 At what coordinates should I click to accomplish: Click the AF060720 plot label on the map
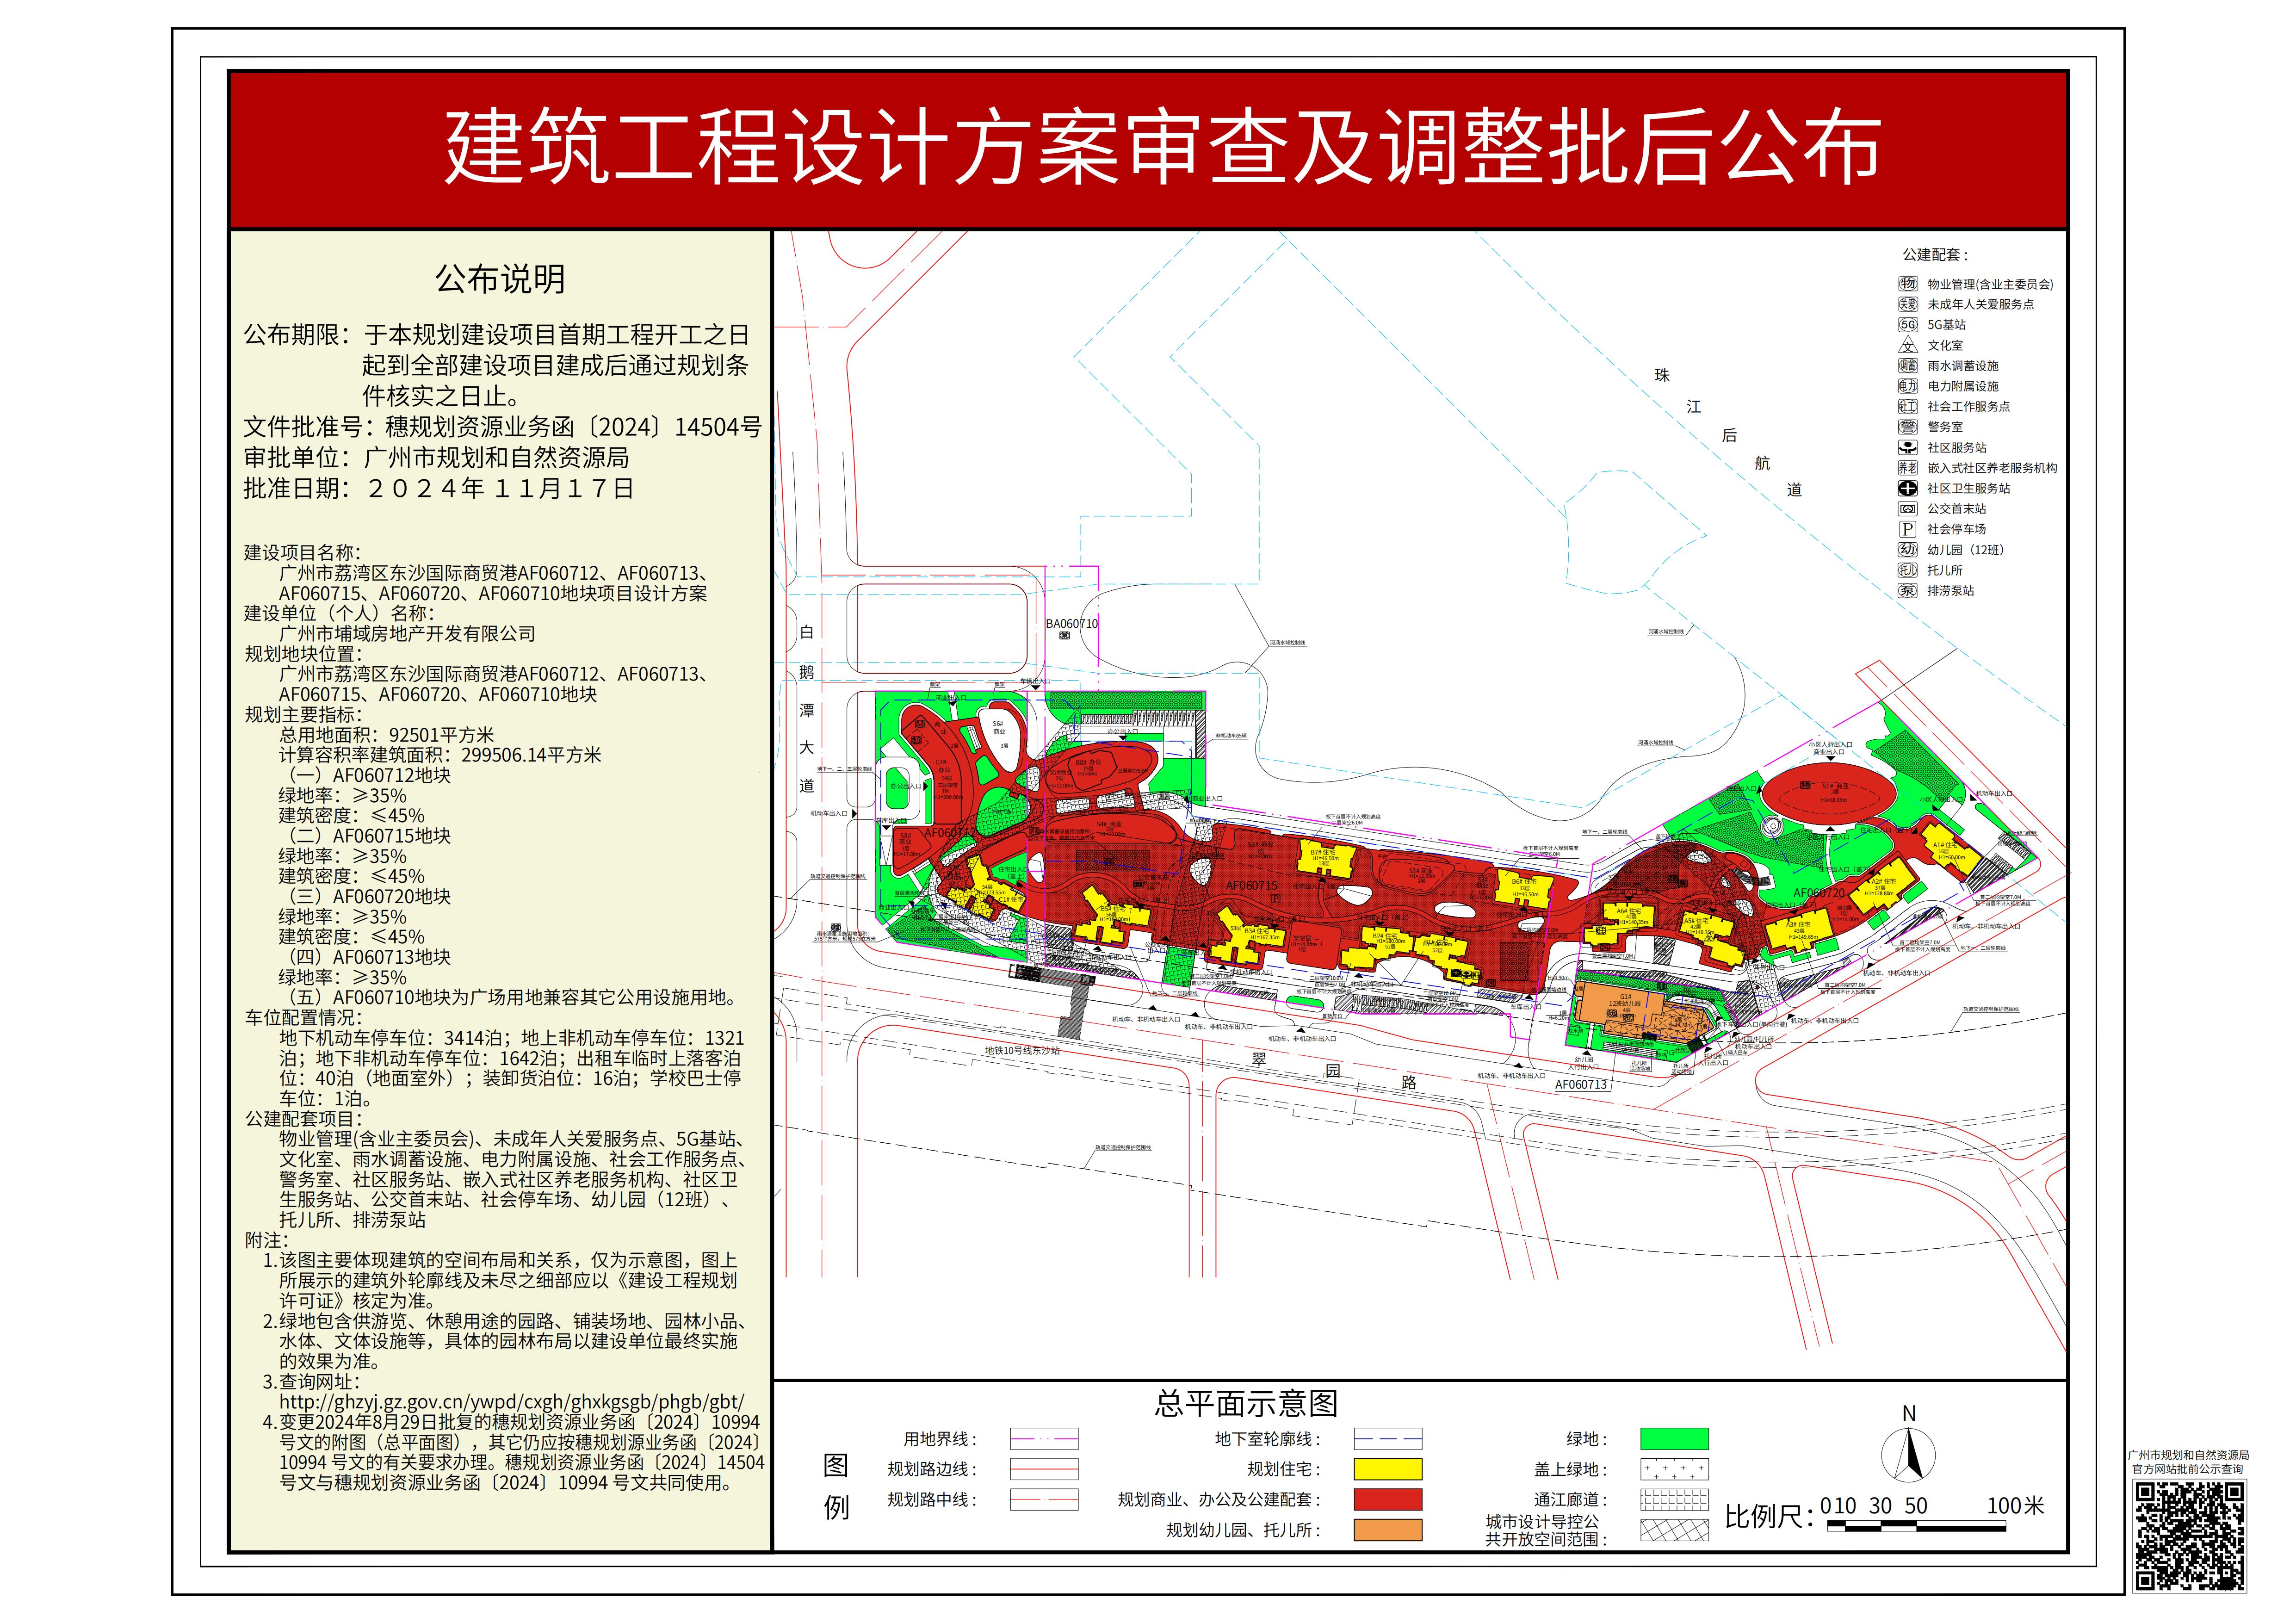[x=1819, y=893]
